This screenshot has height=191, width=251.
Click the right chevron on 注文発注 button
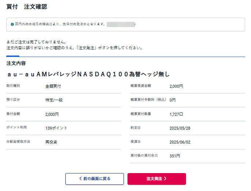tap(165, 179)
